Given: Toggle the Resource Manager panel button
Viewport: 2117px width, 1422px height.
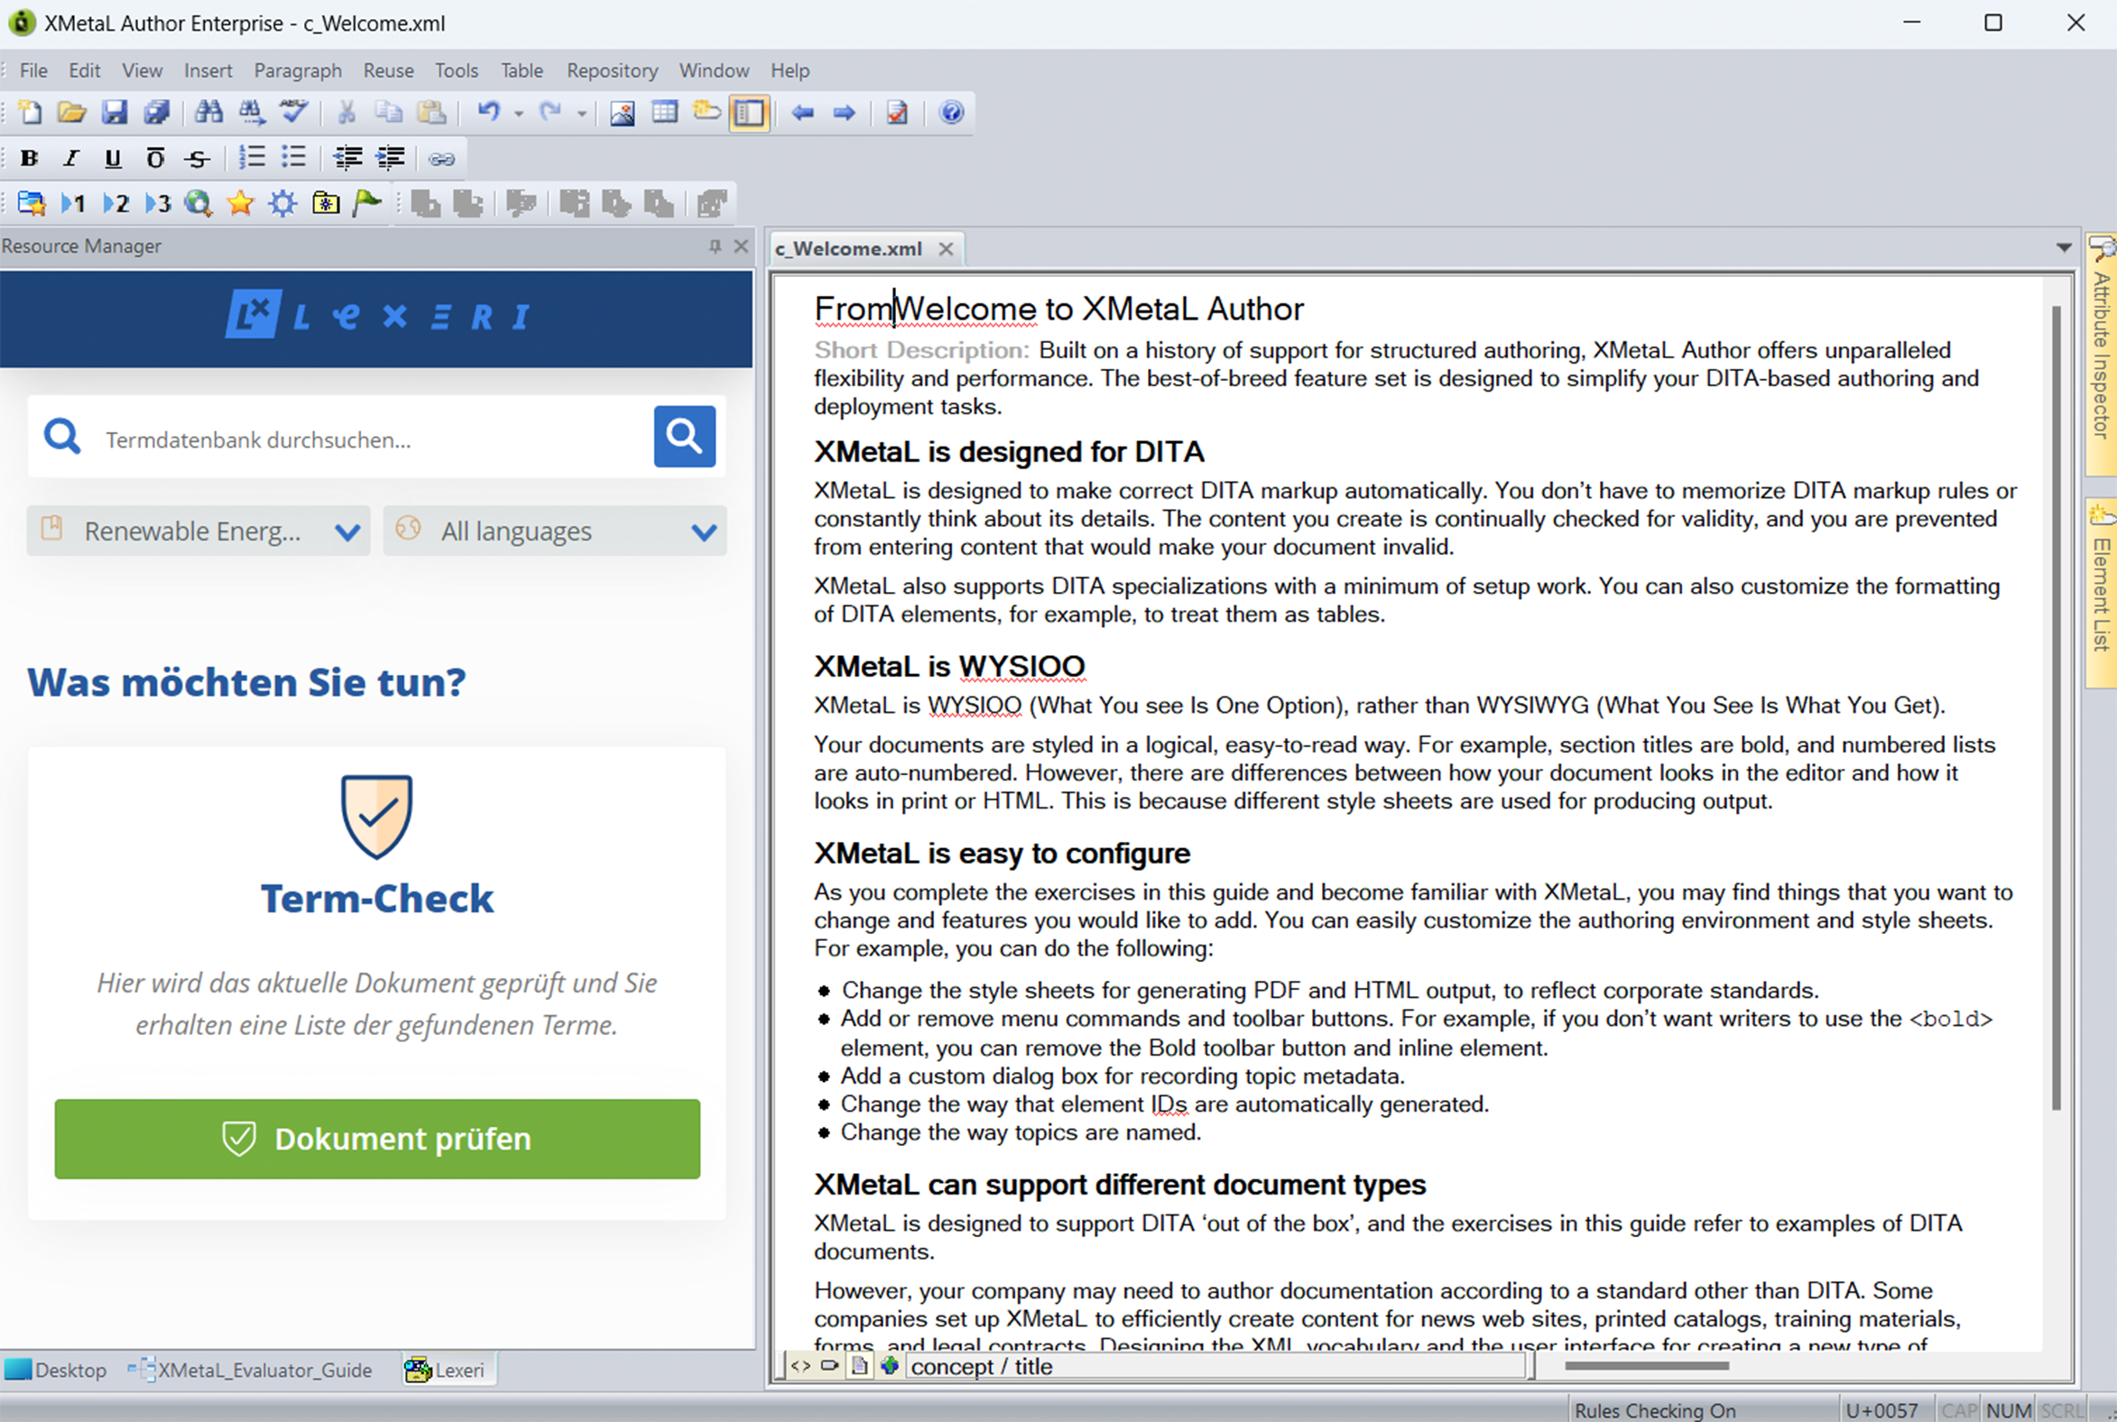Looking at the screenshot, I should pyautogui.click(x=749, y=113).
